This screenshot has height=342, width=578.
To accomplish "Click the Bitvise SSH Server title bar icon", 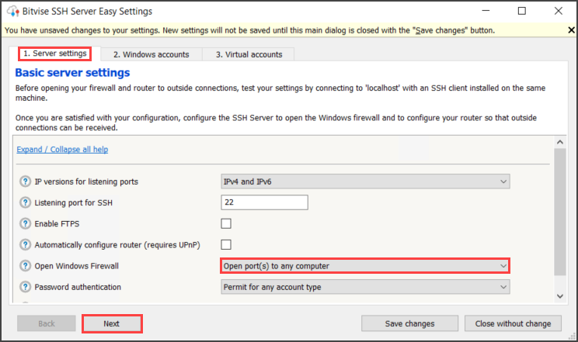I will coord(13,12).
